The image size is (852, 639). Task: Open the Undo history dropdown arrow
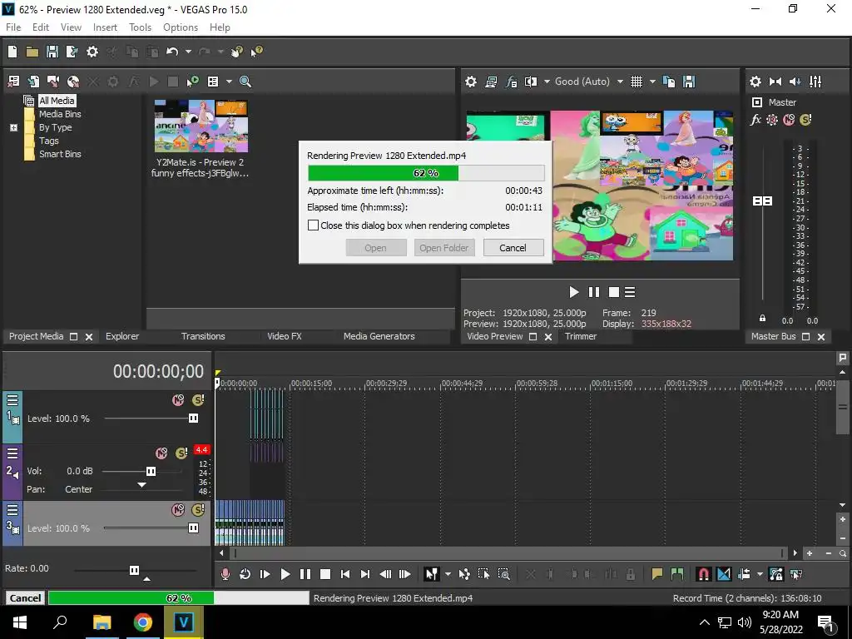coord(188,52)
